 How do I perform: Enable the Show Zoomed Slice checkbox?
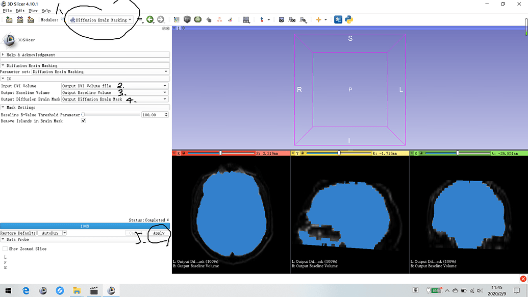tap(5, 249)
